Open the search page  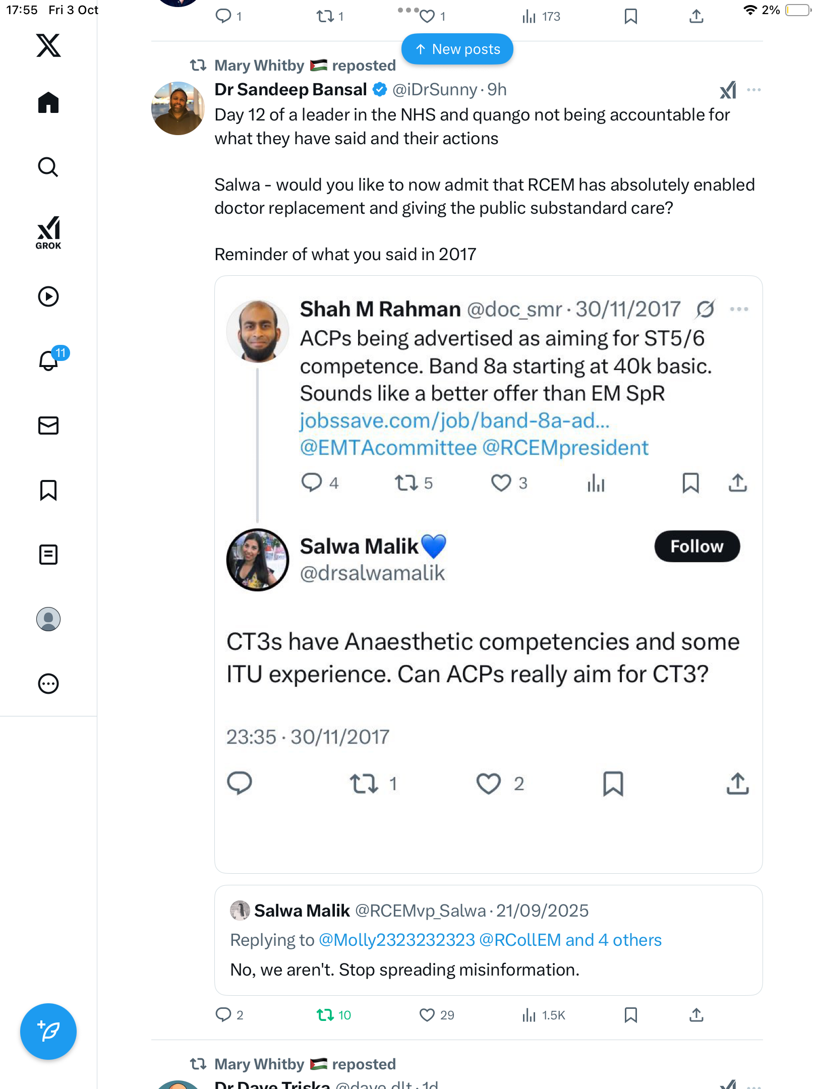[x=48, y=167]
